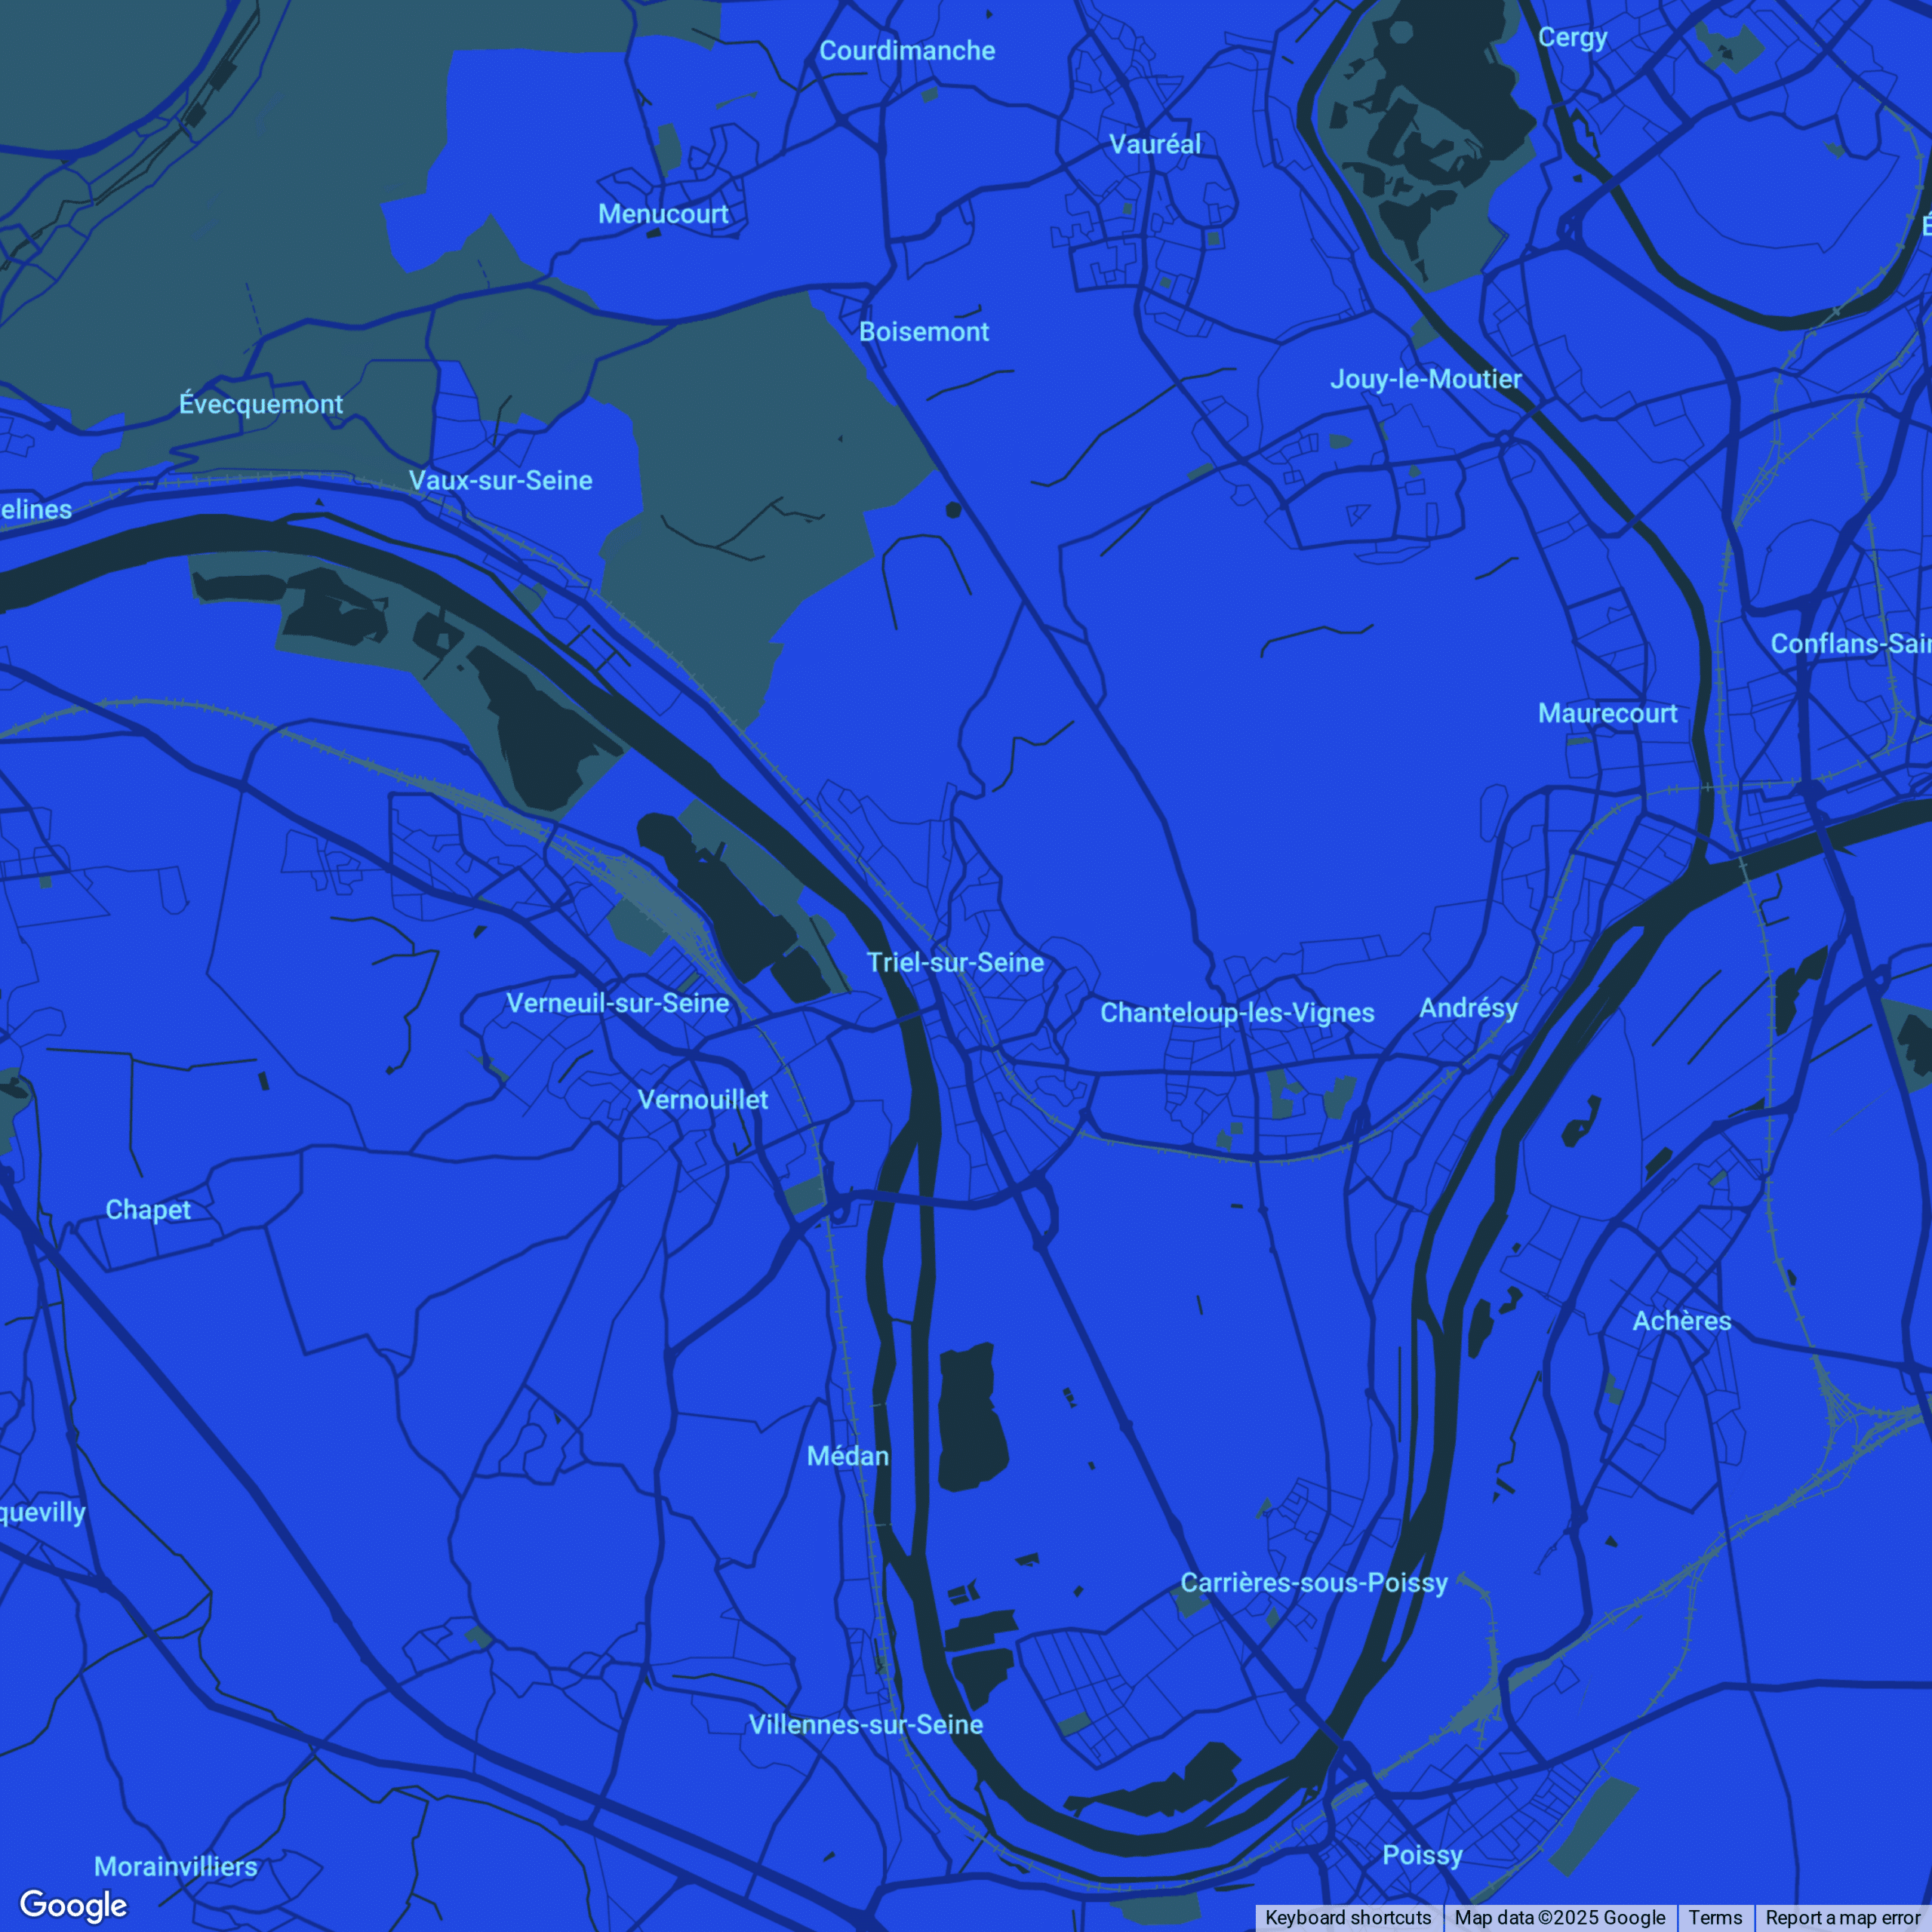Click the Triel-sur-Seine label

956,963
